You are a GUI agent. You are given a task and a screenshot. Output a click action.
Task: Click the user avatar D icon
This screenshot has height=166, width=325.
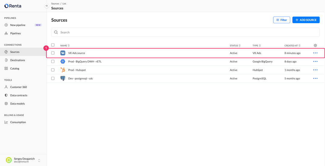(x=9, y=160)
